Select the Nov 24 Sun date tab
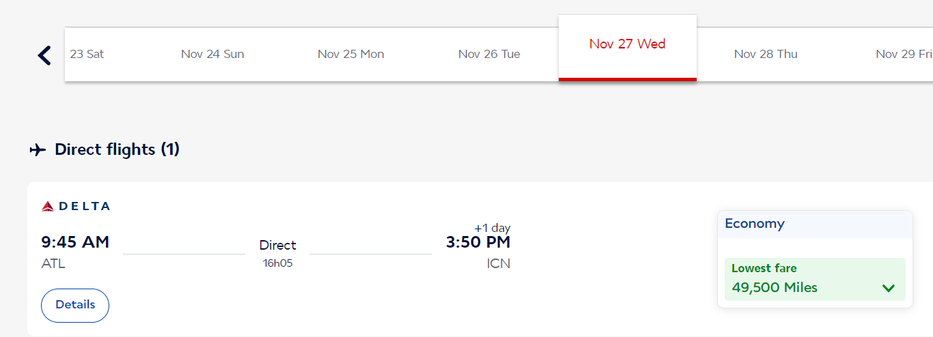 [x=212, y=54]
